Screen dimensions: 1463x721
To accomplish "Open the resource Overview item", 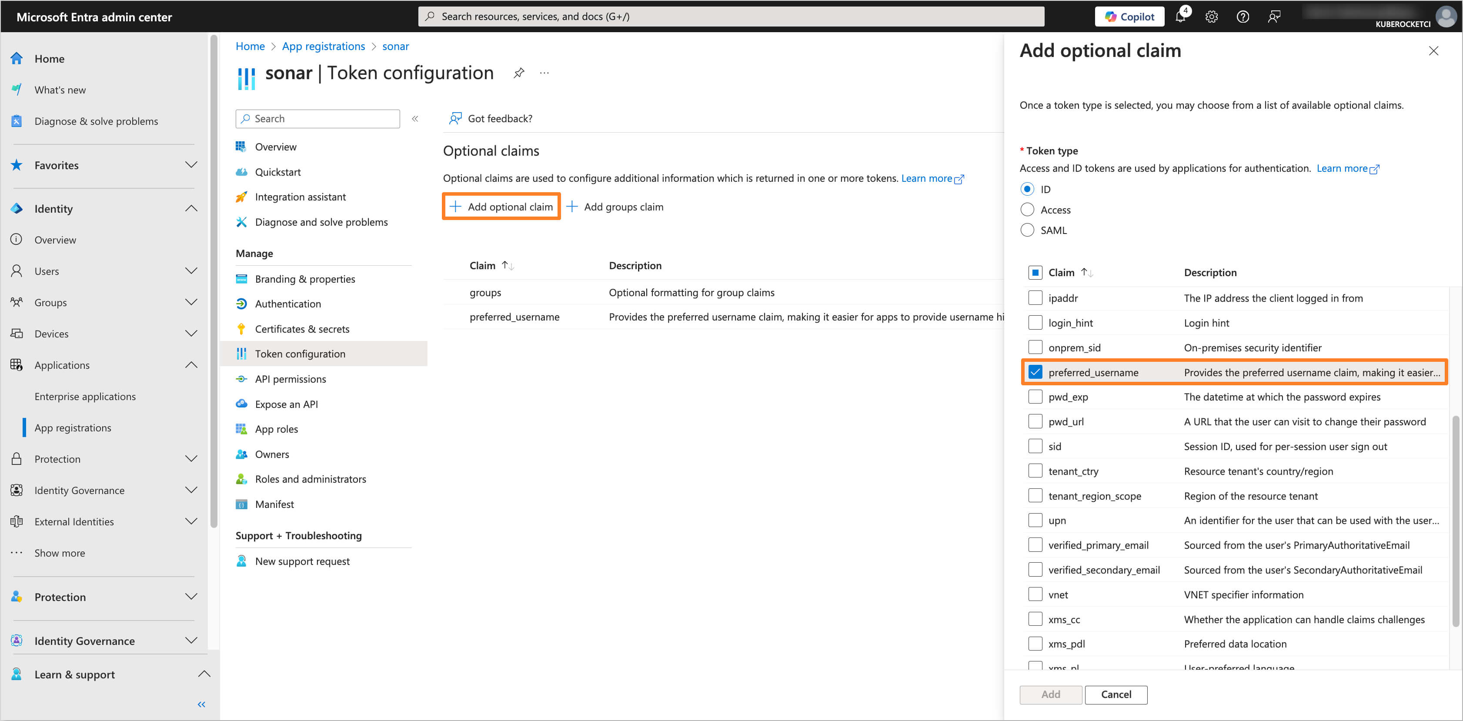I will 275,147.
